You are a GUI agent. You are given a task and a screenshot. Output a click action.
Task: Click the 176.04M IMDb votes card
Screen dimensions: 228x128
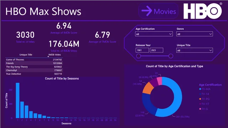click(x=64, y=46)
